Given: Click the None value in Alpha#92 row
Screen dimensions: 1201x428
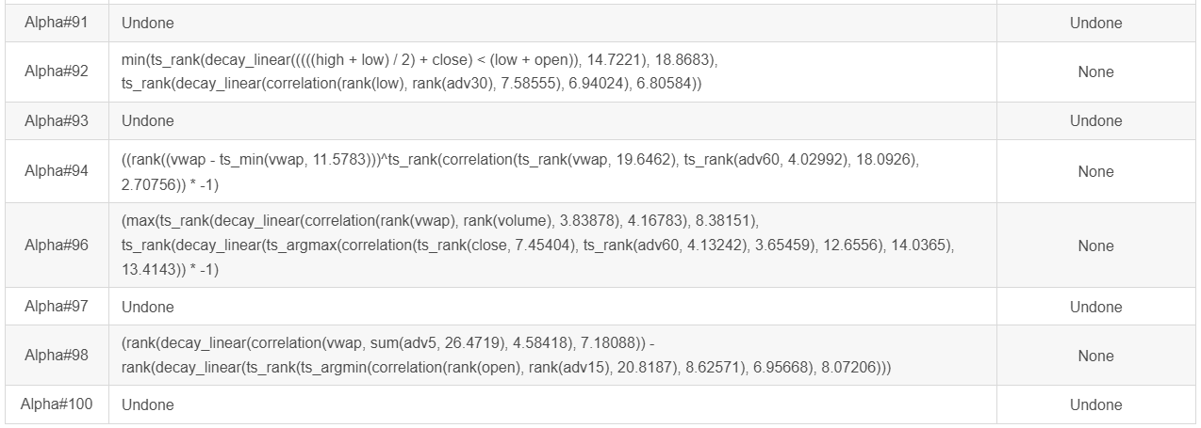Looking at the screenshot, I should [x=1095, y=71].
